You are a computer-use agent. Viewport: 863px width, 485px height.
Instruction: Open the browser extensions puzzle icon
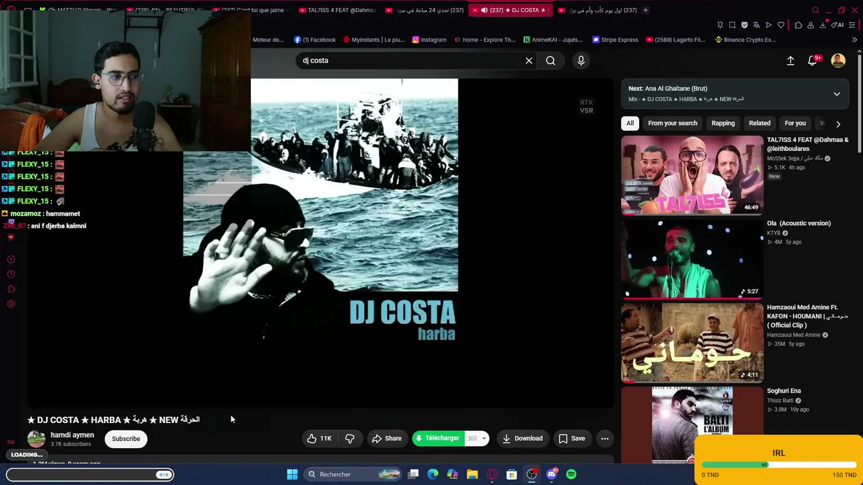pos(798,25)
